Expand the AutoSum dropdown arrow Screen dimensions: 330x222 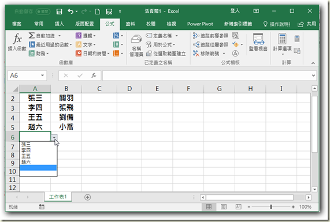pos(60,36)
